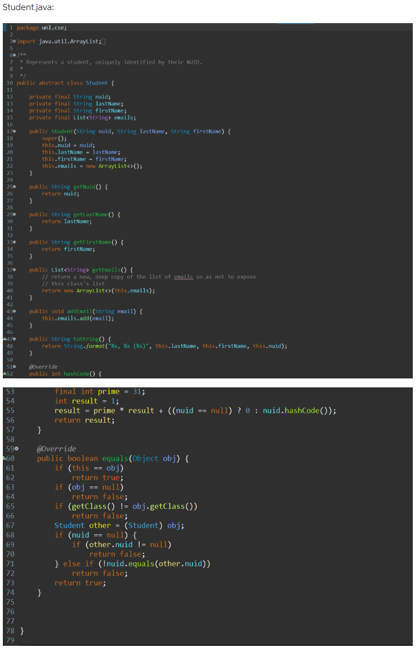Collapse the getFirstName method fold on line 33
Screen dimensions: 419x652
point(14,242)
